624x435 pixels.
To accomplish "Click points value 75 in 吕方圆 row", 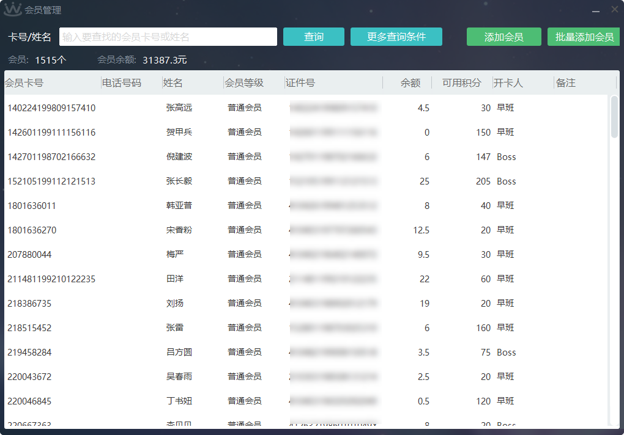I will [x=486, y=353].
